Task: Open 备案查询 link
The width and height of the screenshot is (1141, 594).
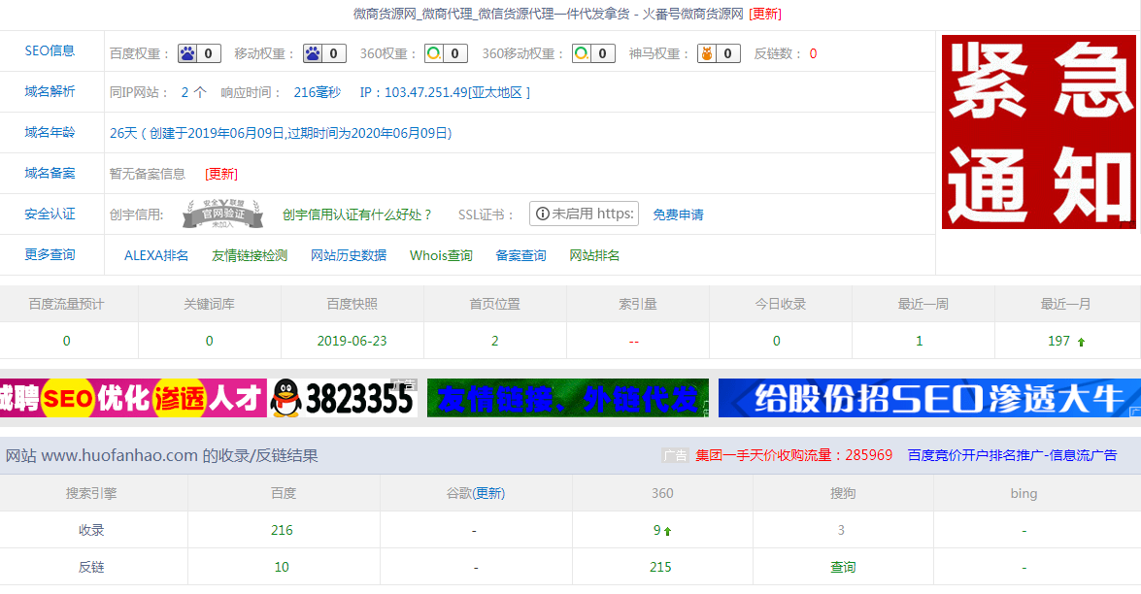Action: click(x=521, y=255)
